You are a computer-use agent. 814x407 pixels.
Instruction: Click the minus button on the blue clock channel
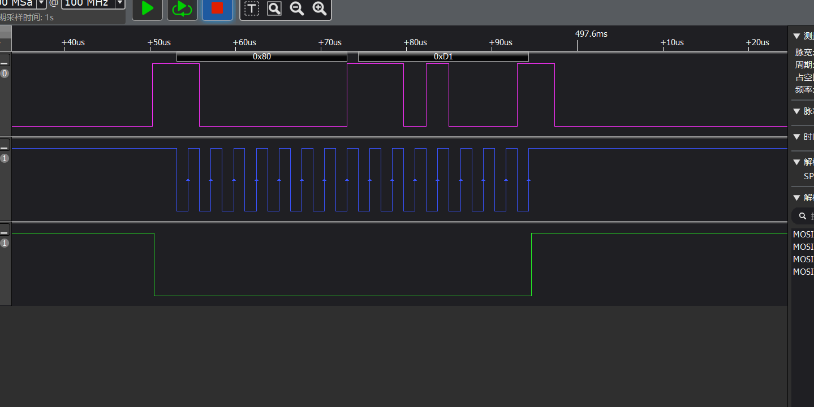[x=5, y=146]
